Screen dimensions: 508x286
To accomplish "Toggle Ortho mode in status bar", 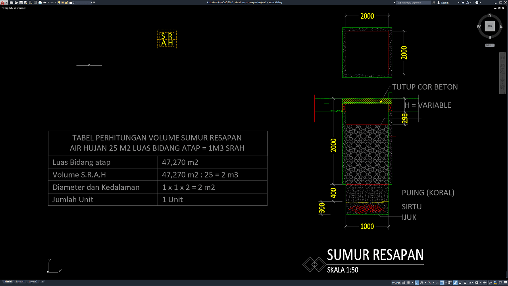I will tap(417, 282).
